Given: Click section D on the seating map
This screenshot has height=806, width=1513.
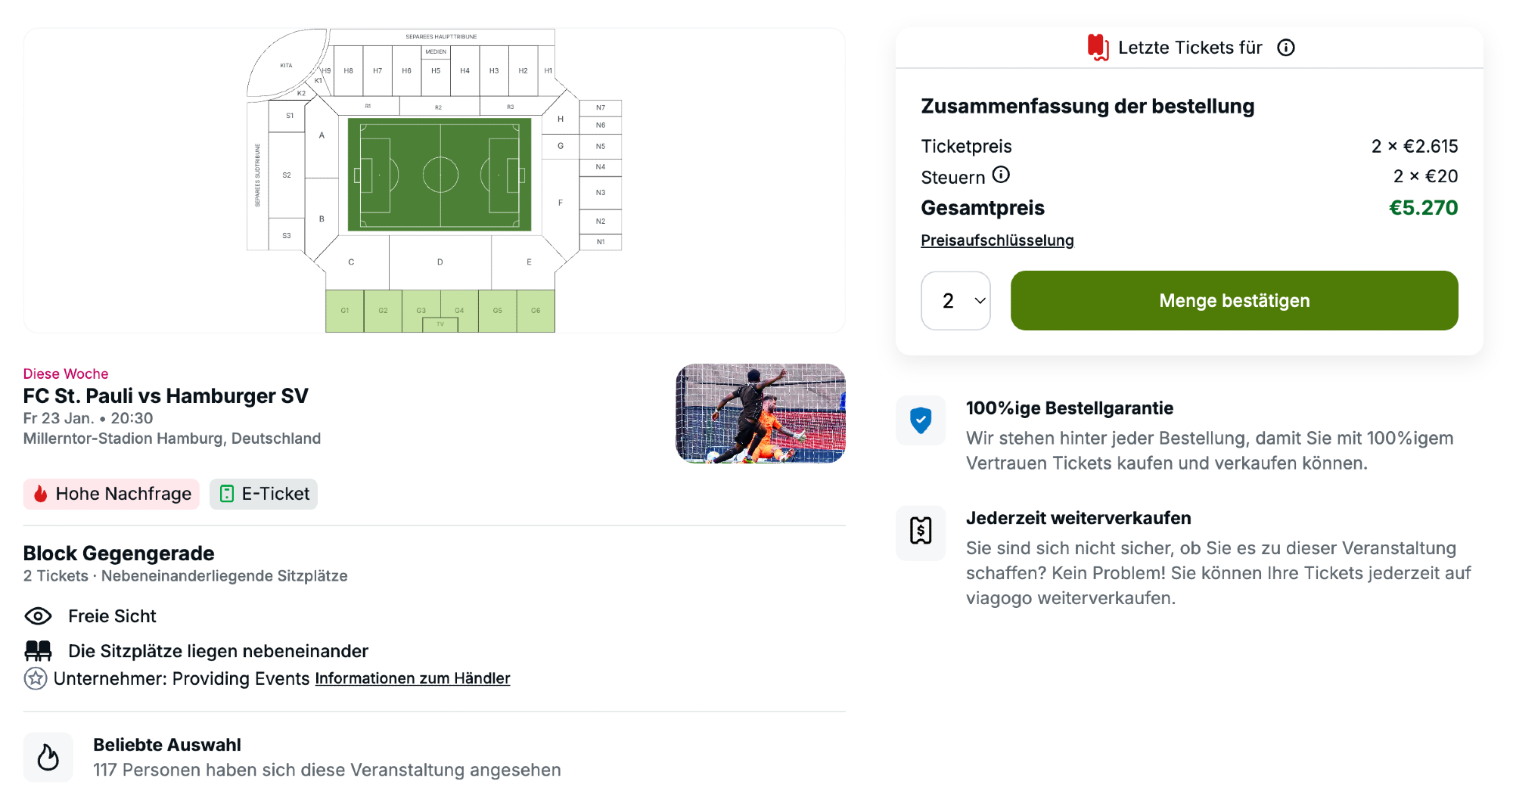Looking at the screenshot, I should coord(440,262).
